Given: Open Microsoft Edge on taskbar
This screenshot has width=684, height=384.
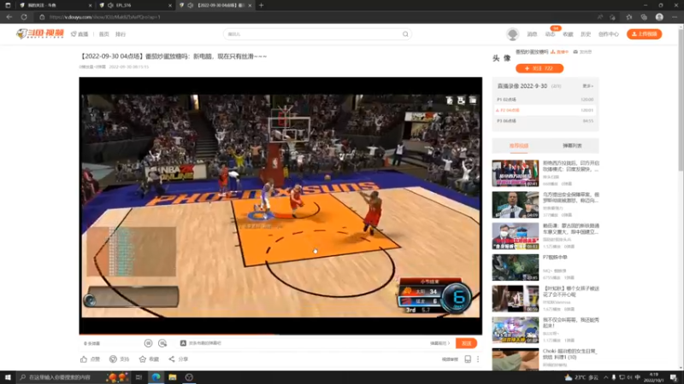Looking at the screenshot, I should click(x=156, y=377).
